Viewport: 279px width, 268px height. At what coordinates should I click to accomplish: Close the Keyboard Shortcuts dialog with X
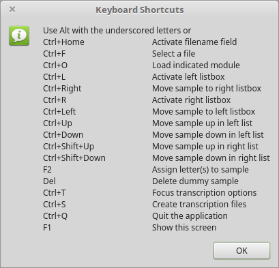pyautogui.click(x=12, y=10)
